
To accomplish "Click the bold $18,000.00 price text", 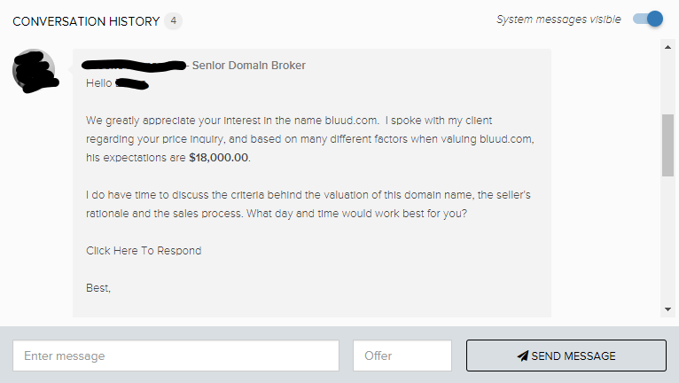I will coord(219,157).
